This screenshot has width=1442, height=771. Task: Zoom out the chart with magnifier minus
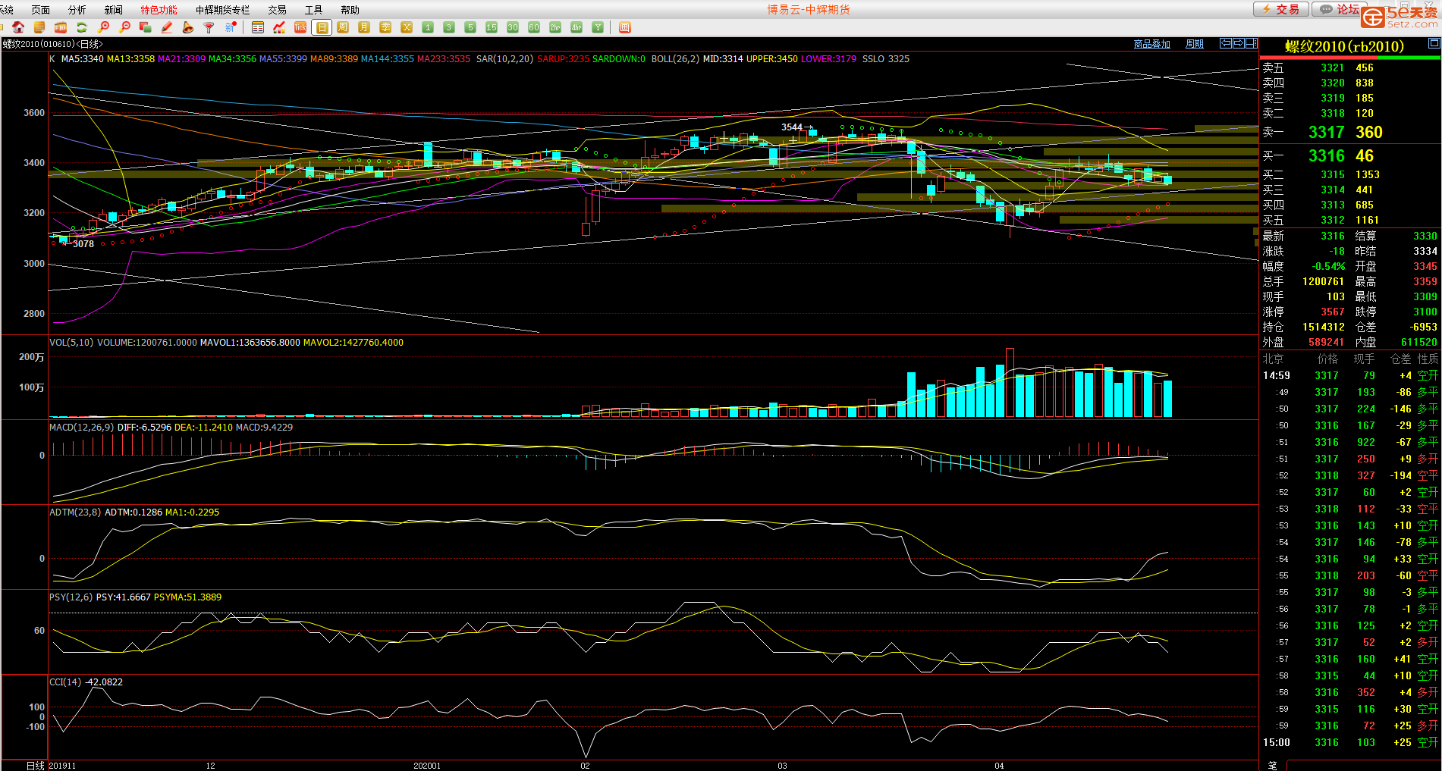125,27
